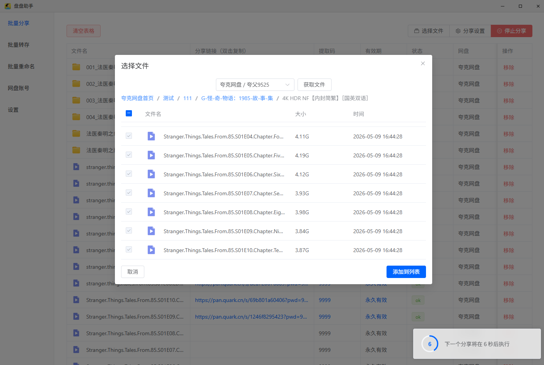Click video file icon of S01E06 in dialog
The image size is (544, 365).
point(151,174)
